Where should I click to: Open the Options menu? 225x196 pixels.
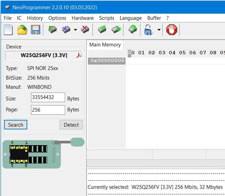pos(57,18)
